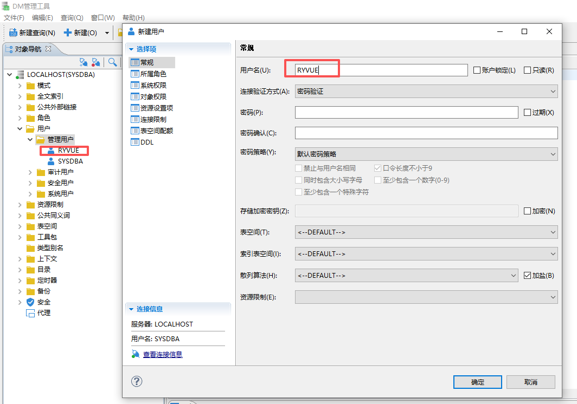Select the SYSDBA user icon in tree
Image resolution: width=577 pixels, height=404 pixels.
(x=51, y=161)
